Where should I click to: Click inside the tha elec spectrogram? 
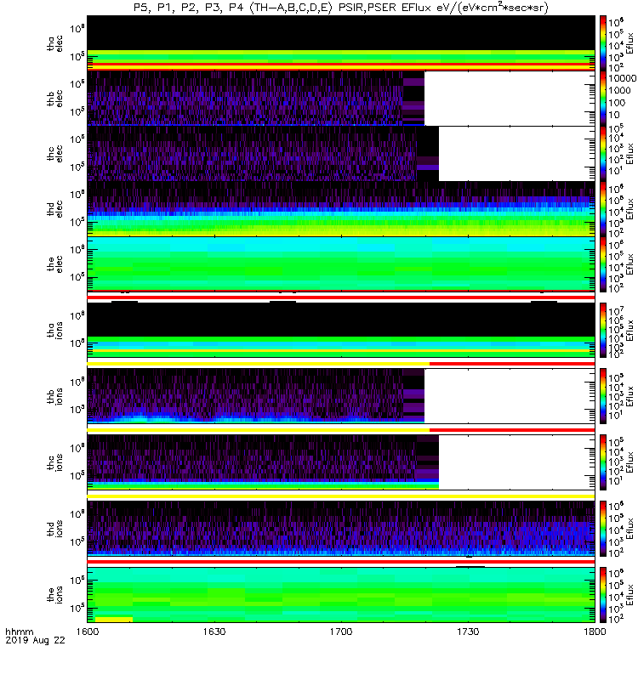(x=341, y=43)
